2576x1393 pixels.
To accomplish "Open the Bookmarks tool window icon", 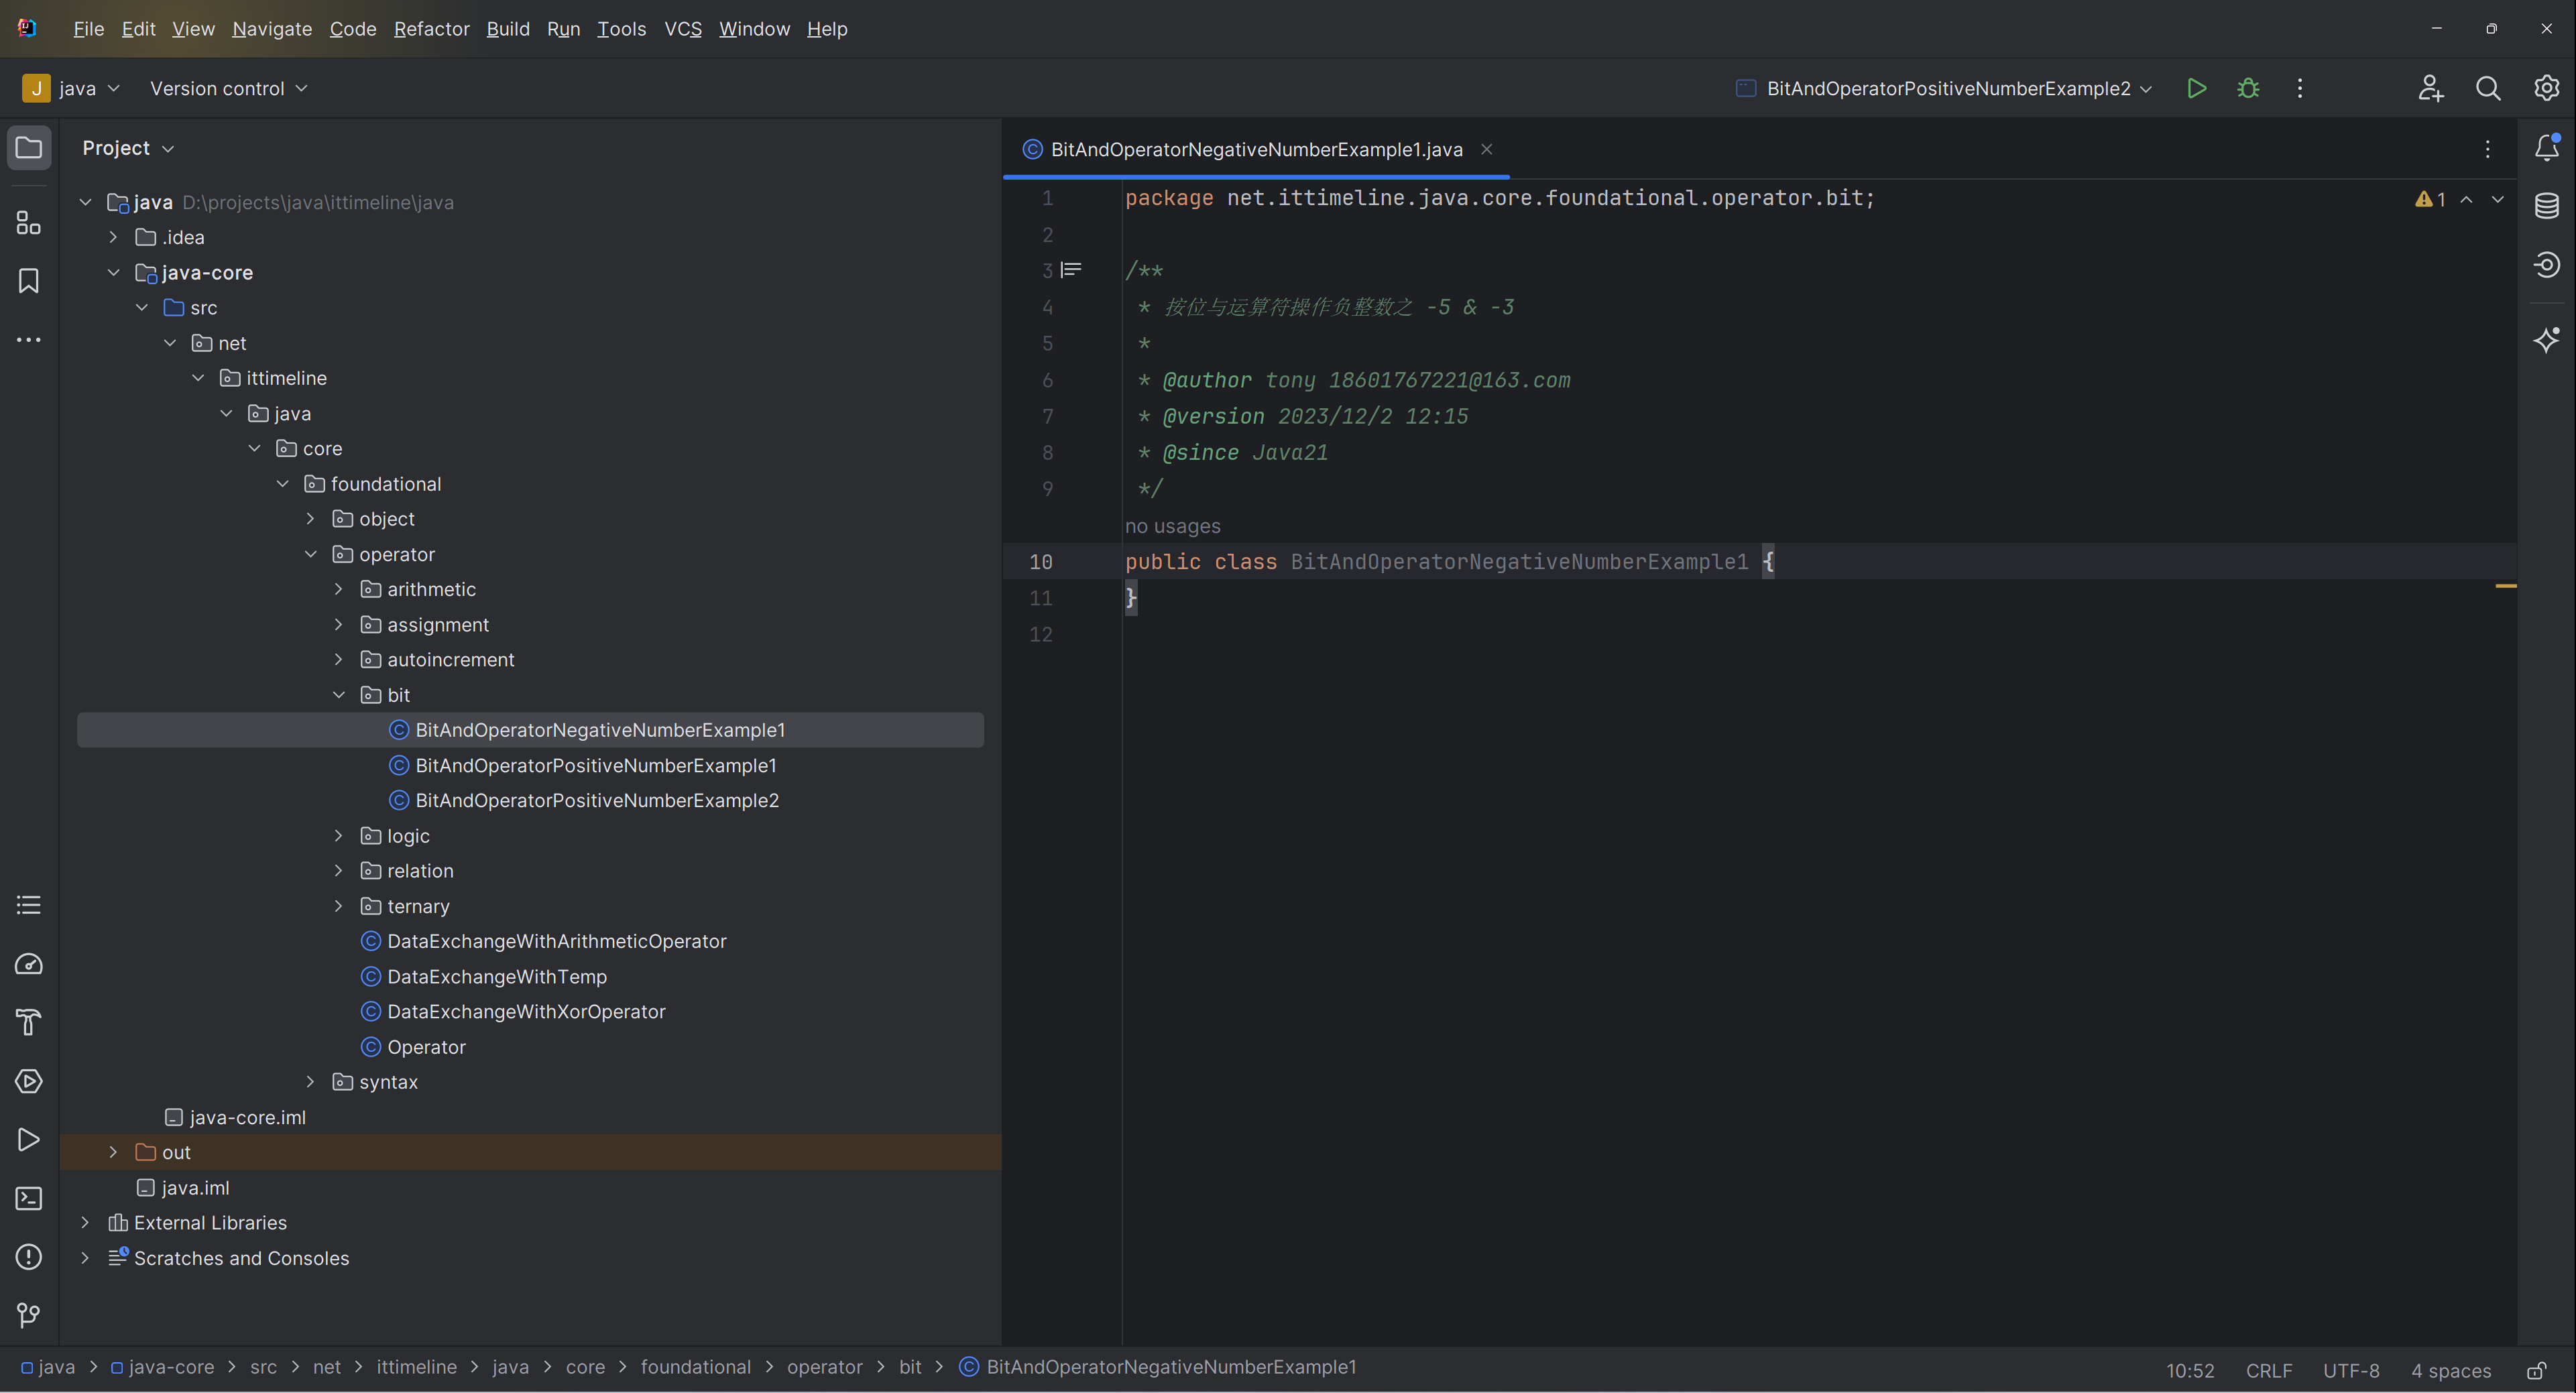I will 29,281.
